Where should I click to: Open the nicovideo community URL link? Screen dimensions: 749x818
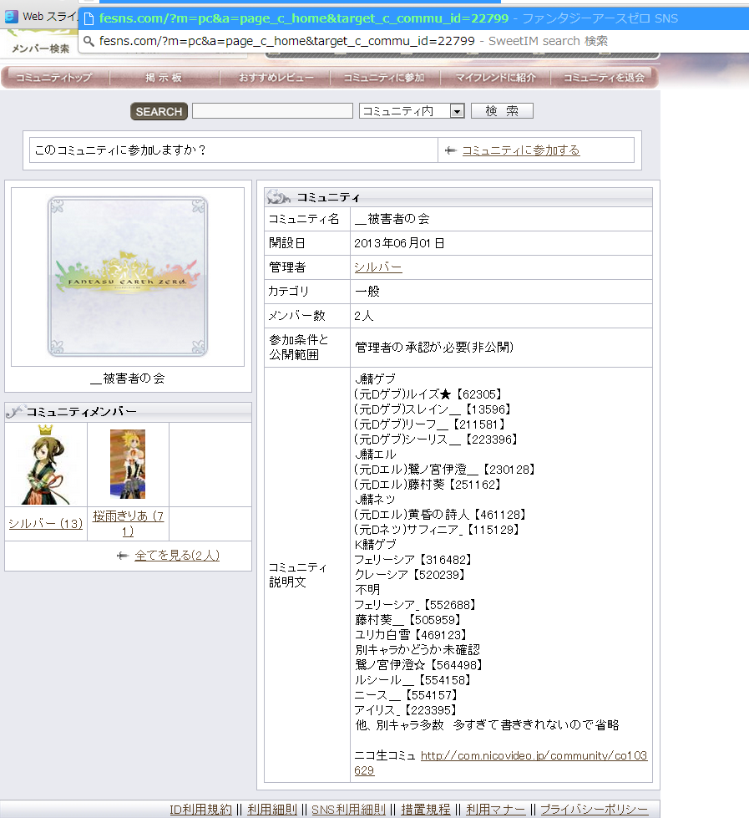(x=533, y=755)
